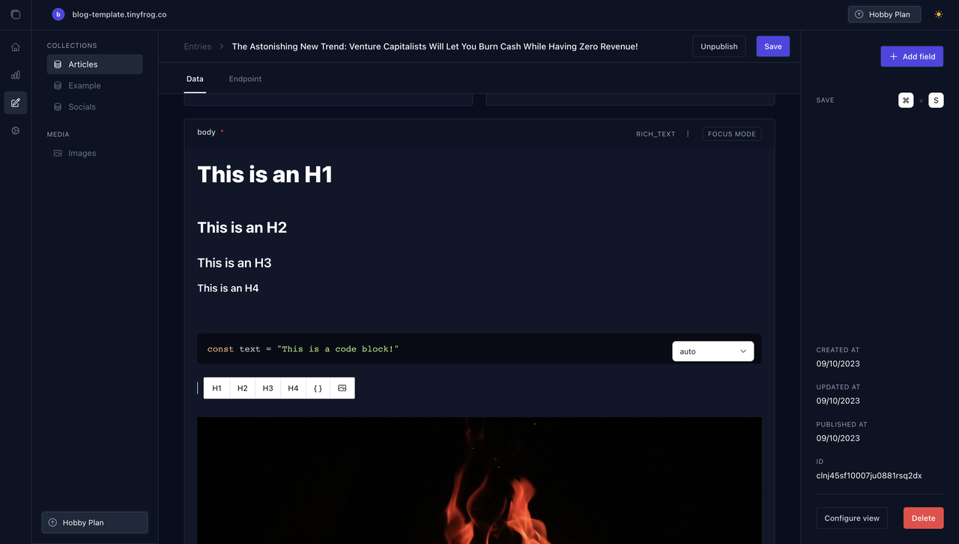Click the entry title in breadcrumb
The width and height of the screenshot is (959, 544).
click(435, 46)
